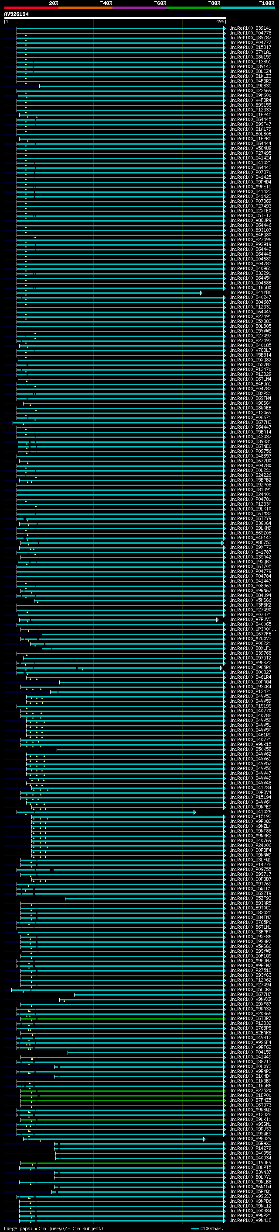Viewport: 279px width, 1232px height.
Task: Click the UniRef100_Q677F6 label
Action: pyautogui.click(x=250, y=634)
